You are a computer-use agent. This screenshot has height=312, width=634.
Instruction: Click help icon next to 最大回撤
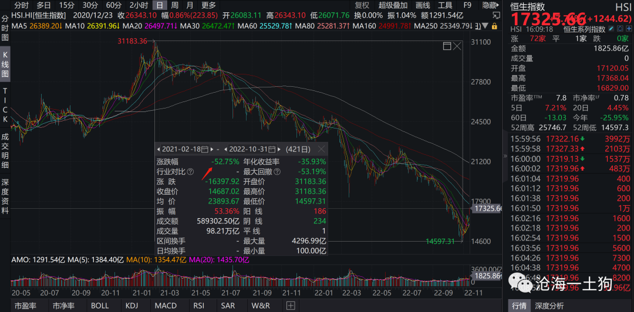(278, 172)
